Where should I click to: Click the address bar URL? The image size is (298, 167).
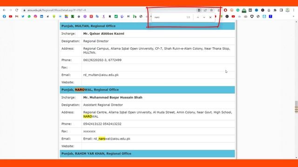point(57,10)
